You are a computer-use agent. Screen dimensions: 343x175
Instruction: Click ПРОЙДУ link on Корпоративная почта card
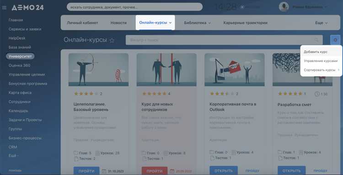[x=252, y=170]
